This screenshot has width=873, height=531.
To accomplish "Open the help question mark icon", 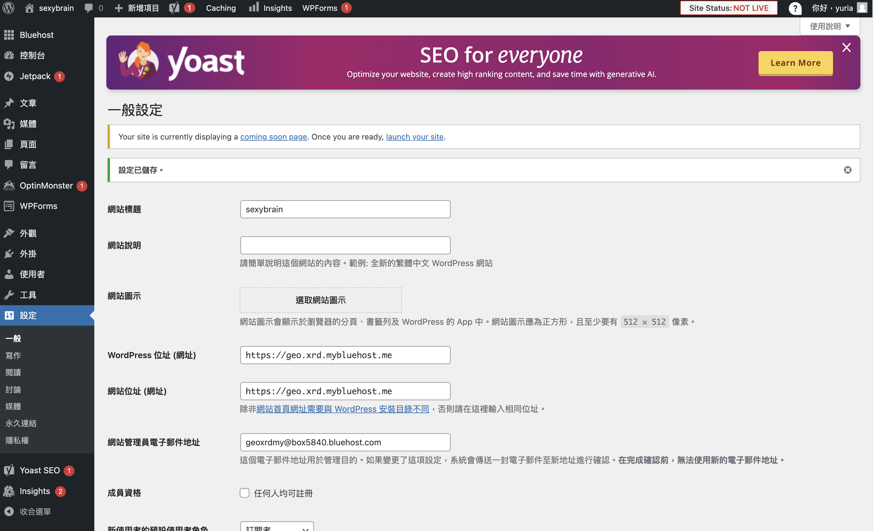I will pyautogui.click(x=795, y=8).
